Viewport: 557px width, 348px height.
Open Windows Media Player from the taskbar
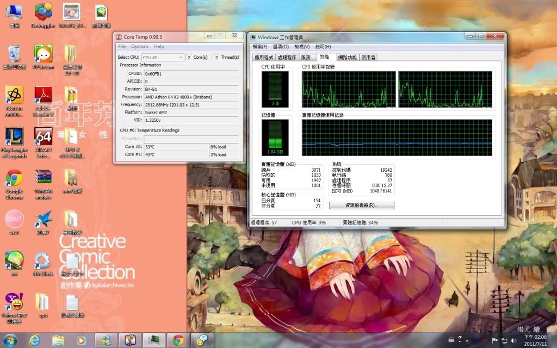pyautogui.click(x=82, y=340)
